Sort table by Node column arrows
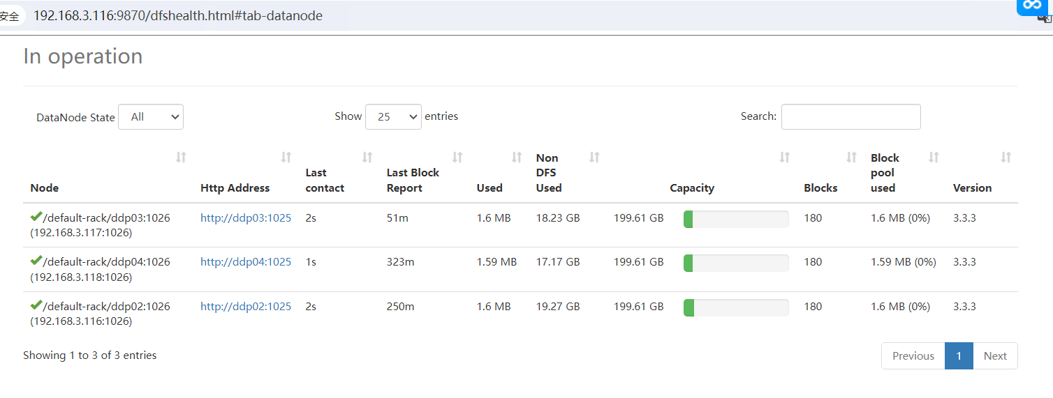The height and width of the screenshot is (398, 1053). (181, 158)
